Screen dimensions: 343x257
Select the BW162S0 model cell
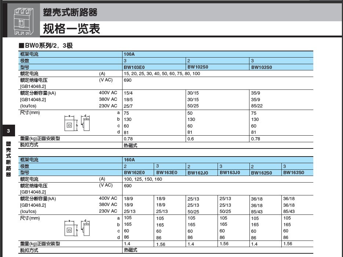261,173
